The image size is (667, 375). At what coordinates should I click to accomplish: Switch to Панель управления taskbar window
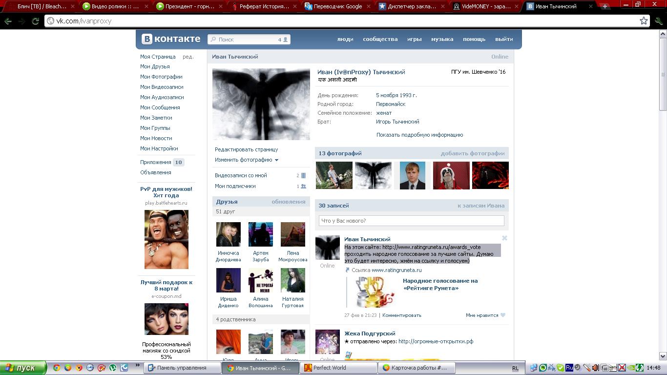pos(182,368)
